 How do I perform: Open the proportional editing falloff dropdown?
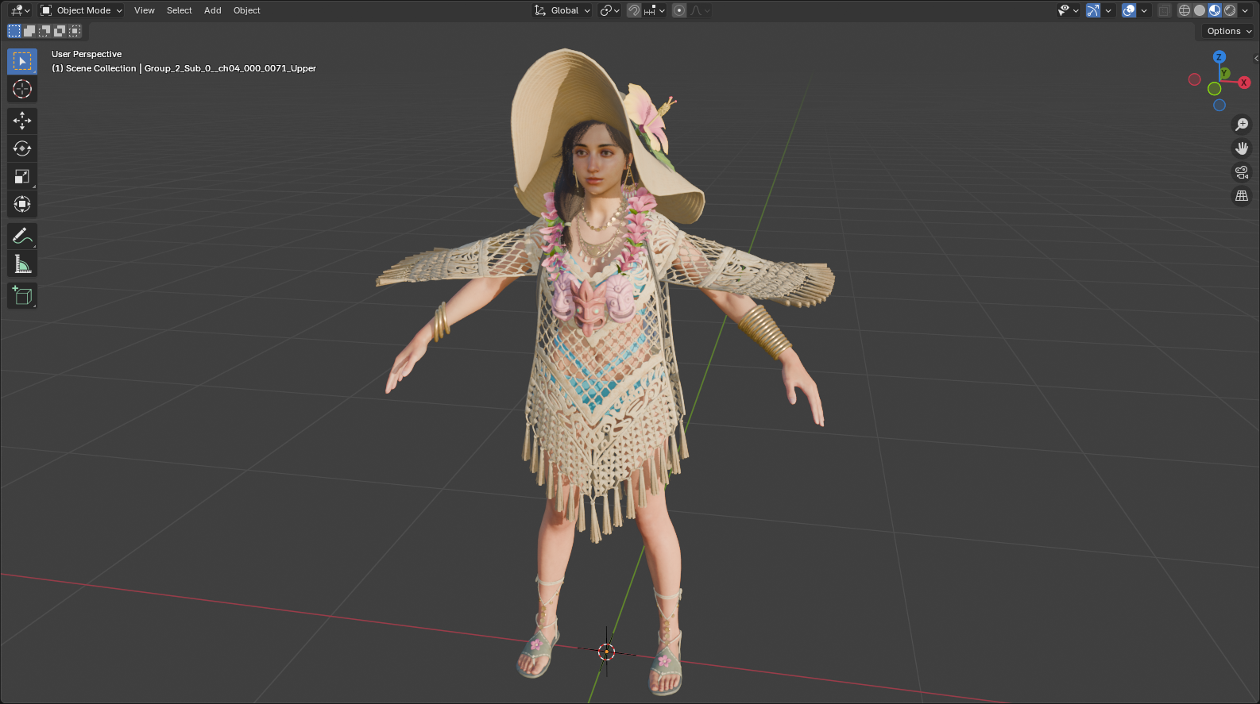700,10
